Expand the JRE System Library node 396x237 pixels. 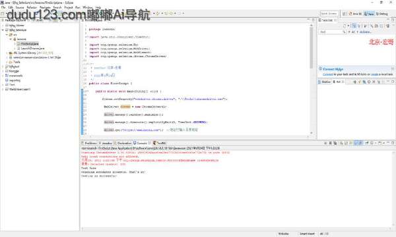7,53
